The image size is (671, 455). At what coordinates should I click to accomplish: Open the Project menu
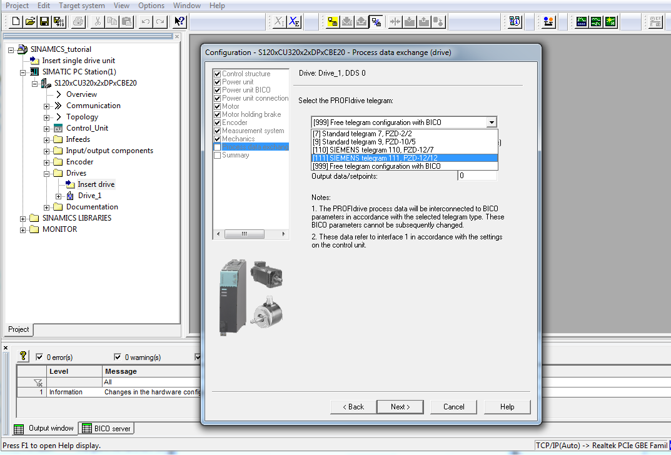(x=17, y=6)
